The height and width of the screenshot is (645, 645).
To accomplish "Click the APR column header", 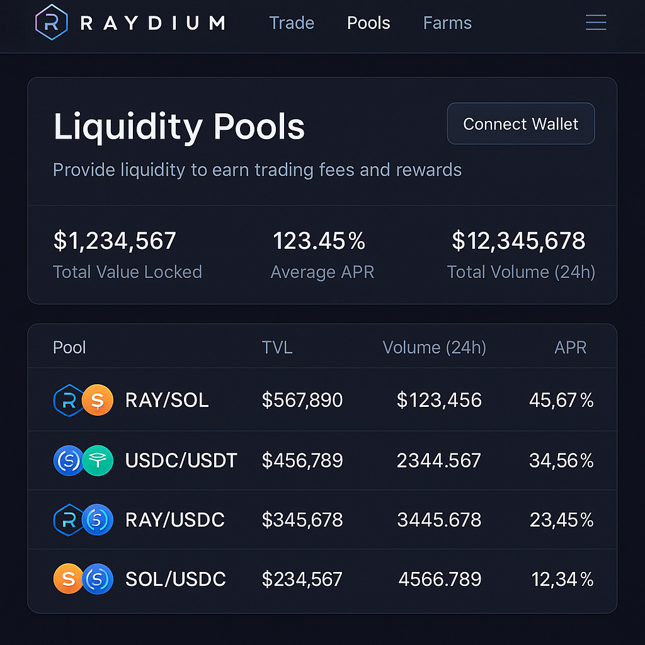I will click(x=571, y=347).
